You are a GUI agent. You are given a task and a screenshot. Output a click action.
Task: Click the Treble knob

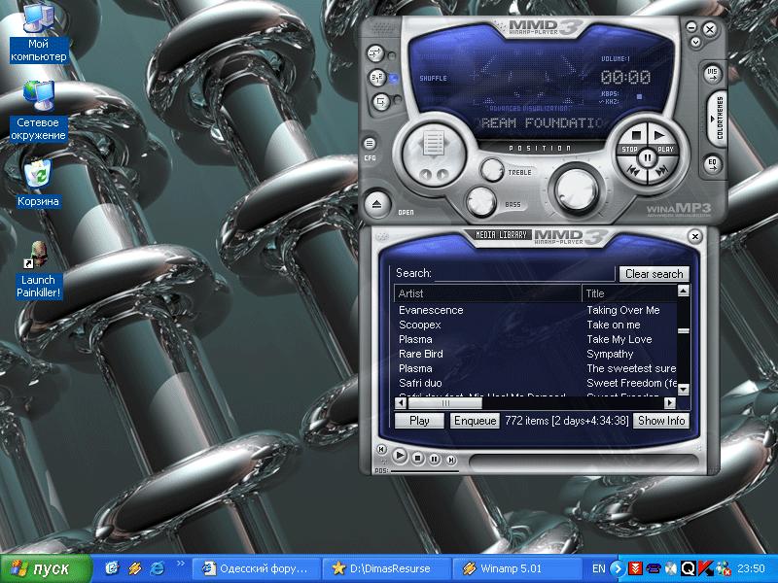tap(491, 170)
